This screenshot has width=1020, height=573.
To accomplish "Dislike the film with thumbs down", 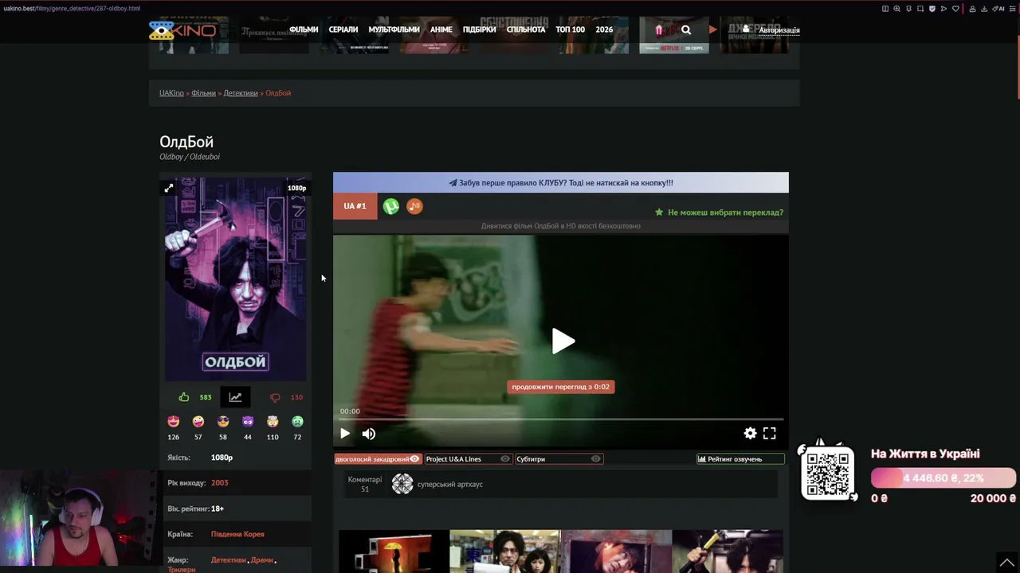I will tap(275, 397).
